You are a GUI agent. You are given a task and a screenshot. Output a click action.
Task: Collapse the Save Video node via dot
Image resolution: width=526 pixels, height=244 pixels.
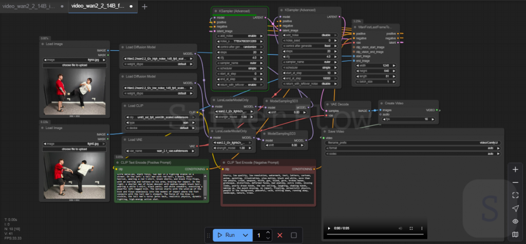[x=325, y=131]
